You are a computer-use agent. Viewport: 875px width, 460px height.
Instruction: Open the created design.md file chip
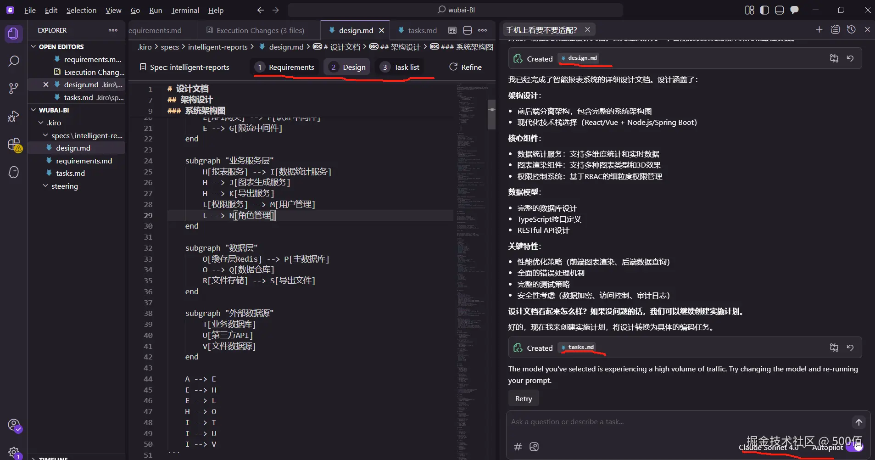click(579, 58)
